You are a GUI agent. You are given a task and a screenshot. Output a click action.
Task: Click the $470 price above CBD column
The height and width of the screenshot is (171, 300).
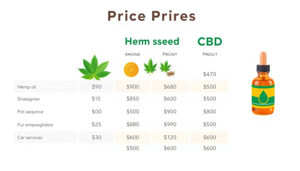(209, 74)
